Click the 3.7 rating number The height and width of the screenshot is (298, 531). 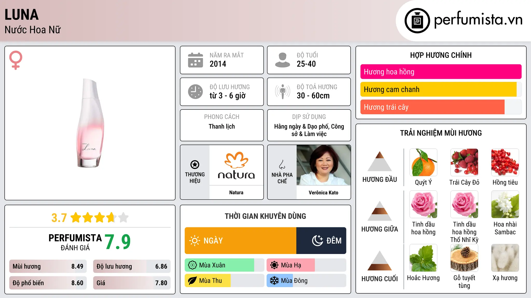click(59, 218)
